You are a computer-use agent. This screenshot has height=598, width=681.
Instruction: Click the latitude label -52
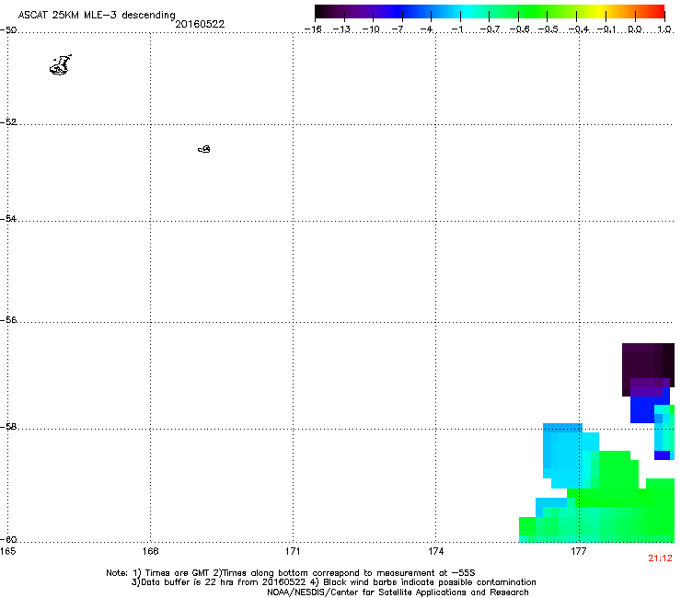click(8, 122)
